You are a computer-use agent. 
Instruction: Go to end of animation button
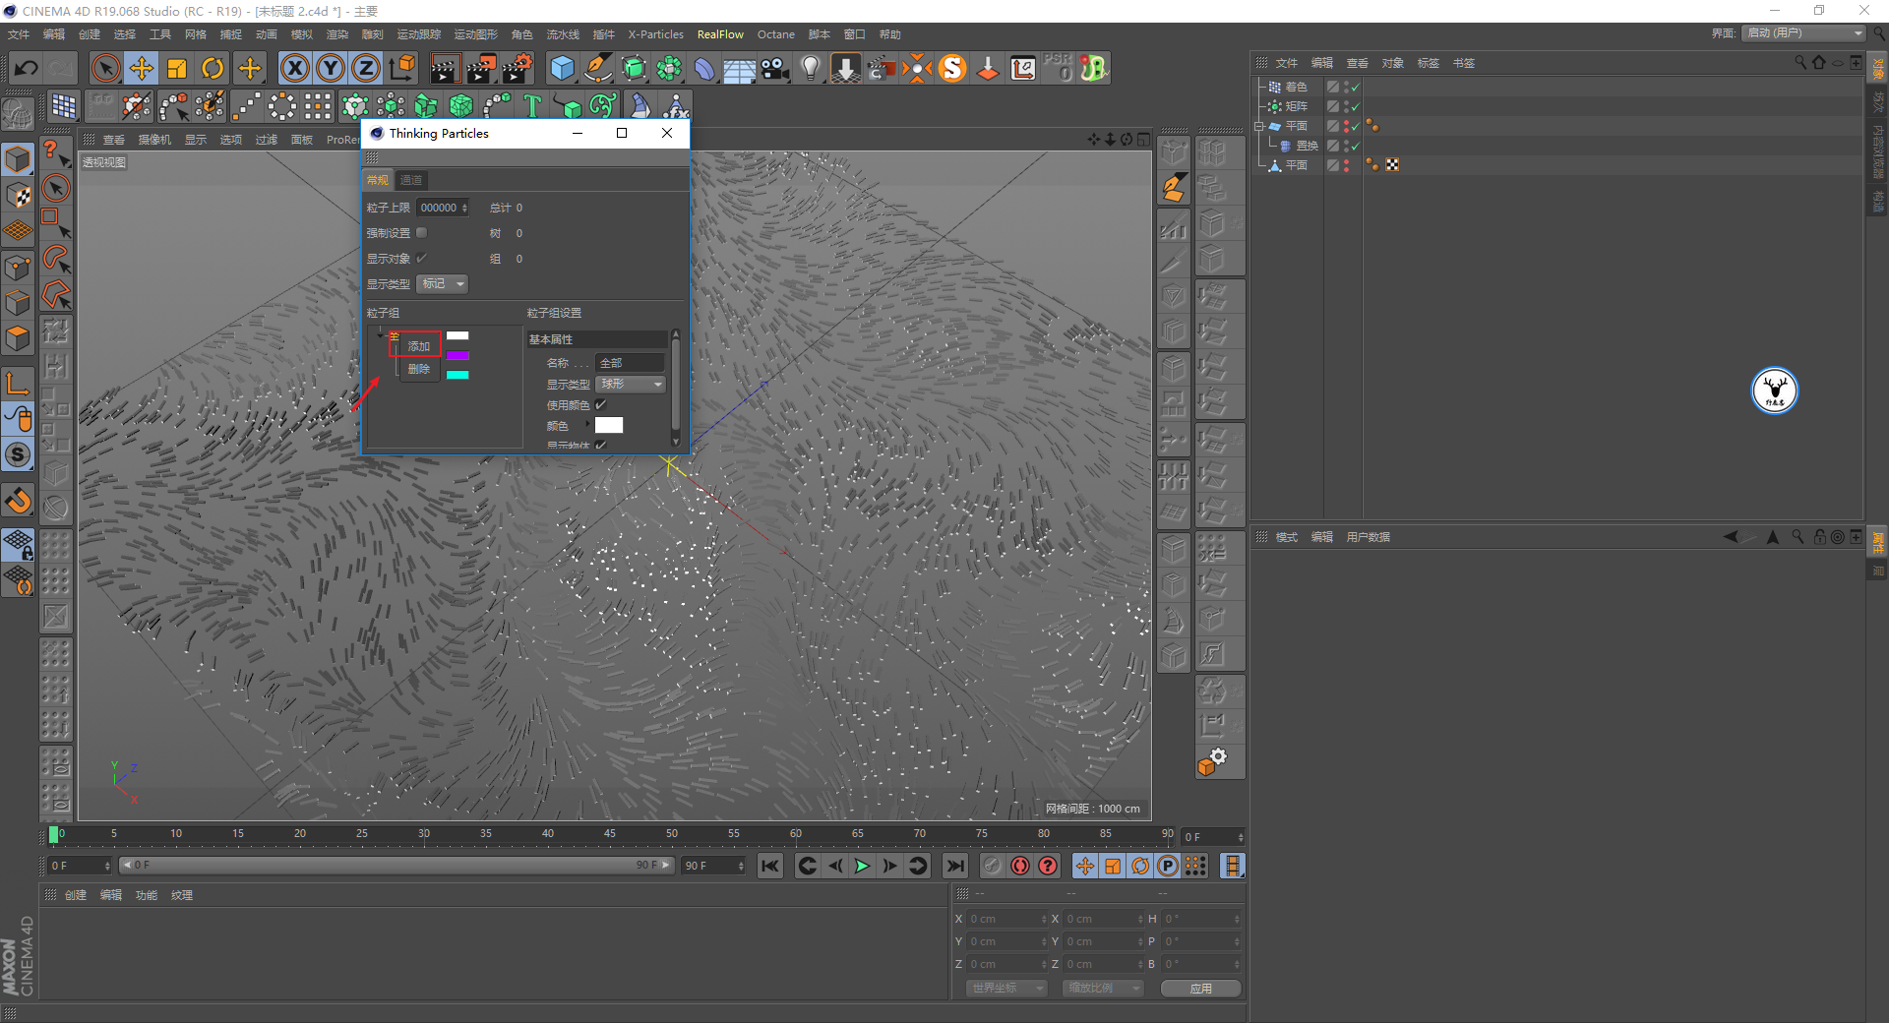[x=954, y=866]
